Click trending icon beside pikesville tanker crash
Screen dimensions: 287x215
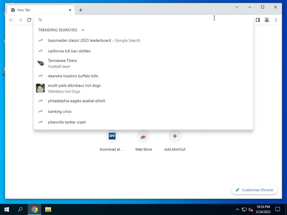point(40,122)
